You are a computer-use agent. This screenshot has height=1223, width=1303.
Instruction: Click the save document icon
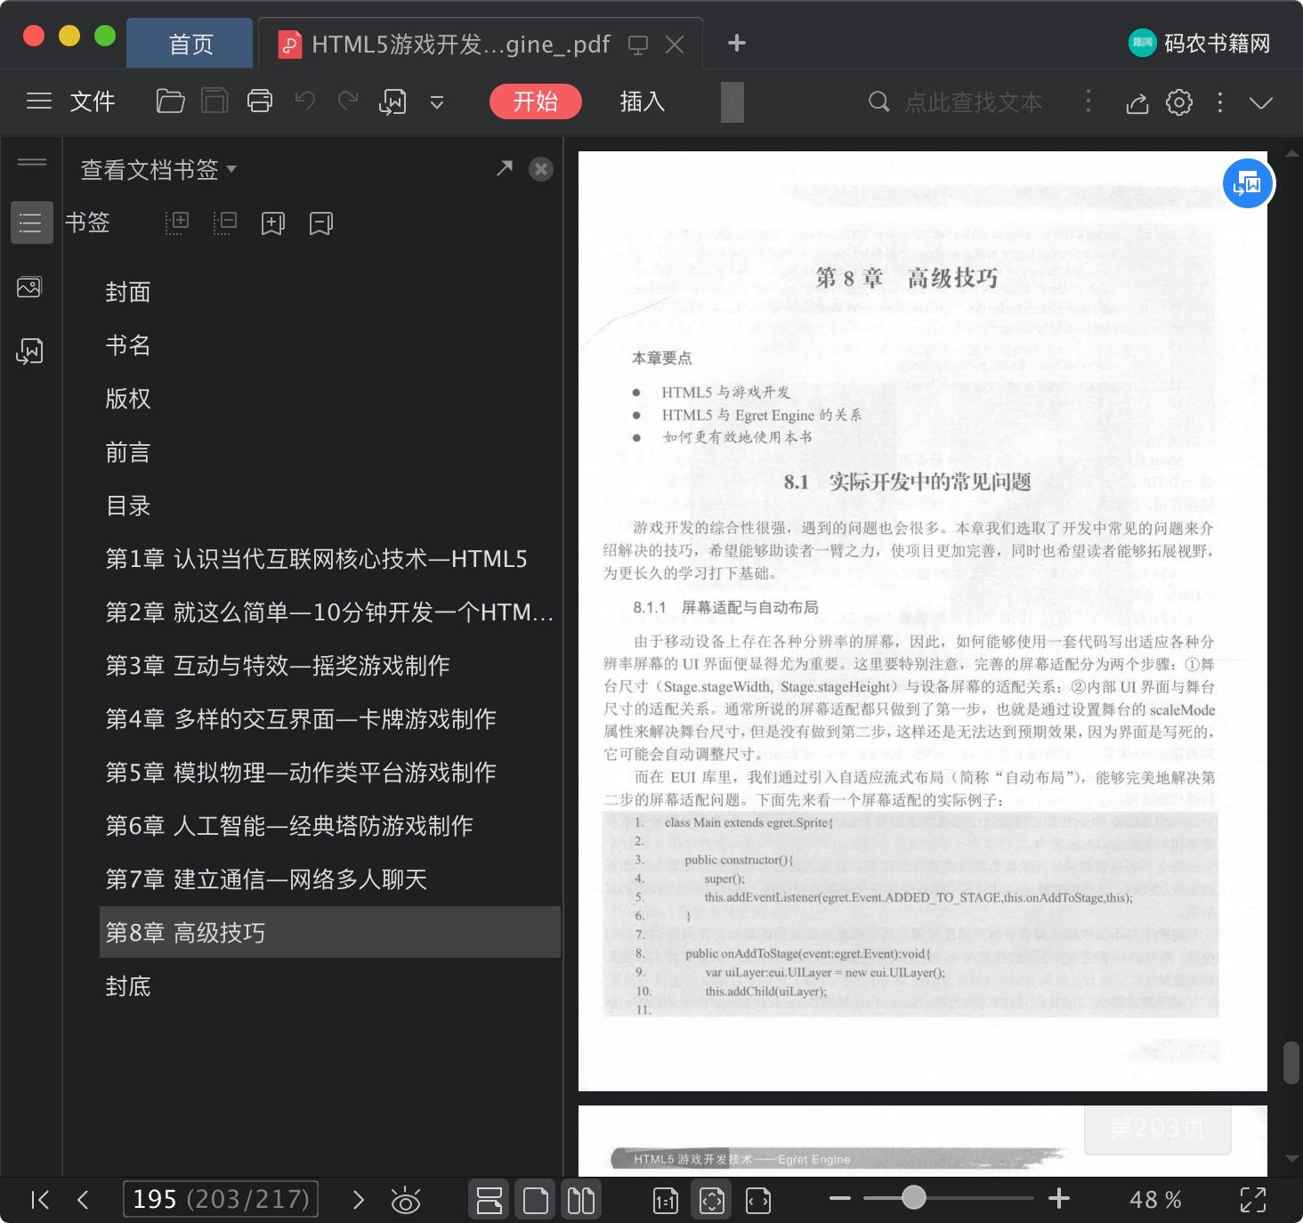pyautogui.click(x=214, y=101)
